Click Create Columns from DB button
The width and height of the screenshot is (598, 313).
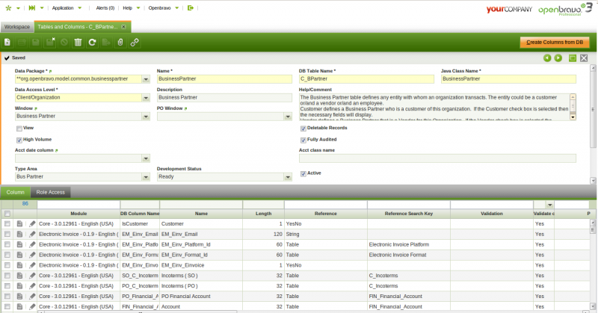click(x=552, y=43)
